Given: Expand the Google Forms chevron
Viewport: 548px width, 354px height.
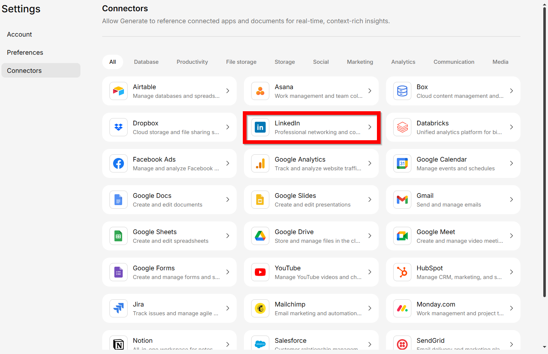Looking at the screenshot, I should click(228, 272).
